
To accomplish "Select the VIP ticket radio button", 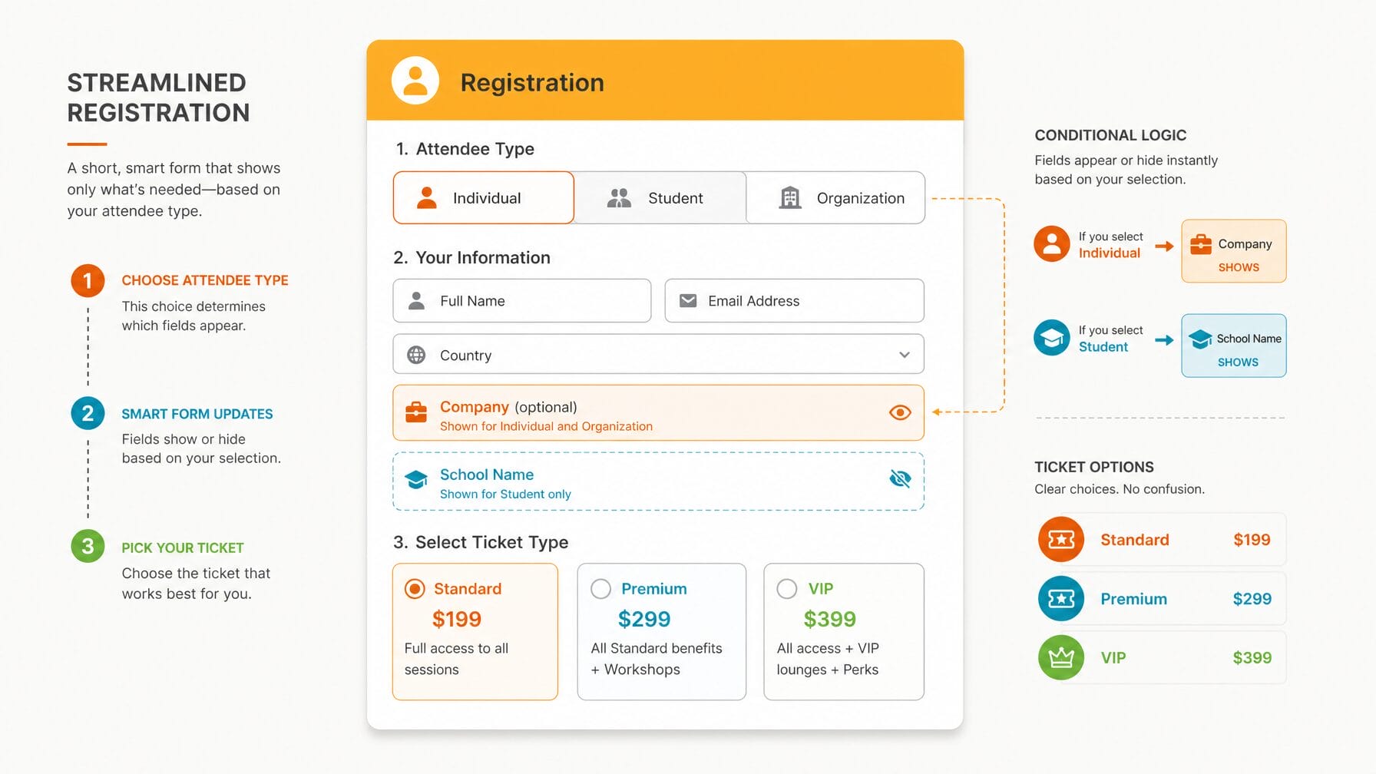I will pyautogui.click(x=787, y=589).
